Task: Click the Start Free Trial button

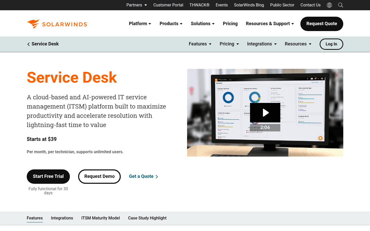Action: pos(48,177)
